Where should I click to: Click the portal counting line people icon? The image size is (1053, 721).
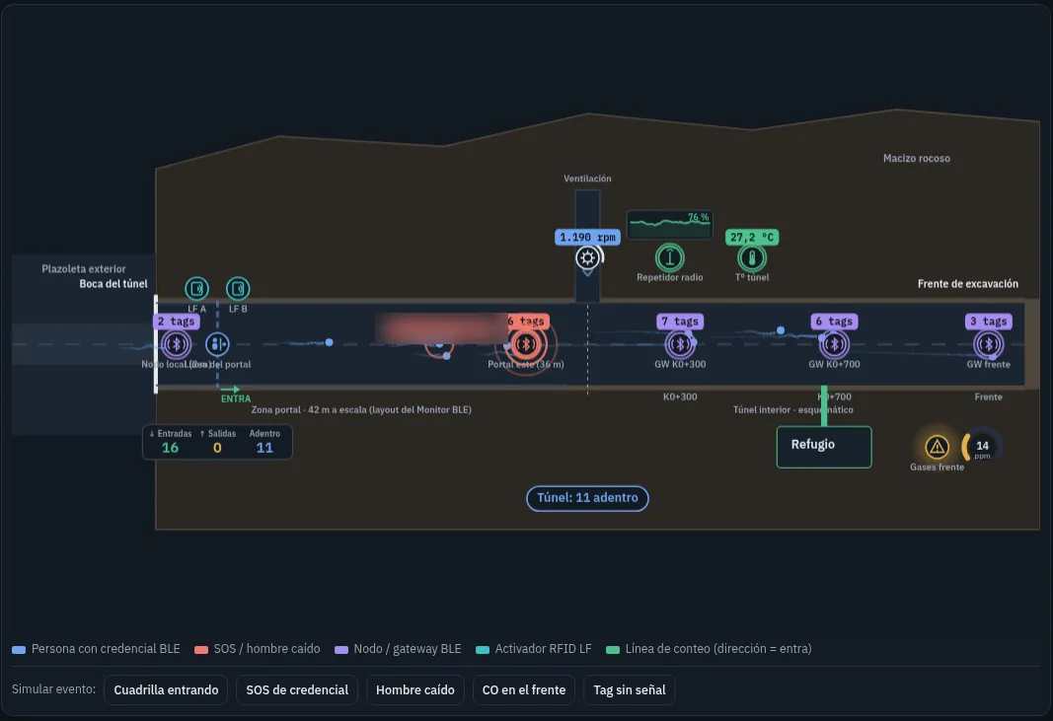click(217, 344)
